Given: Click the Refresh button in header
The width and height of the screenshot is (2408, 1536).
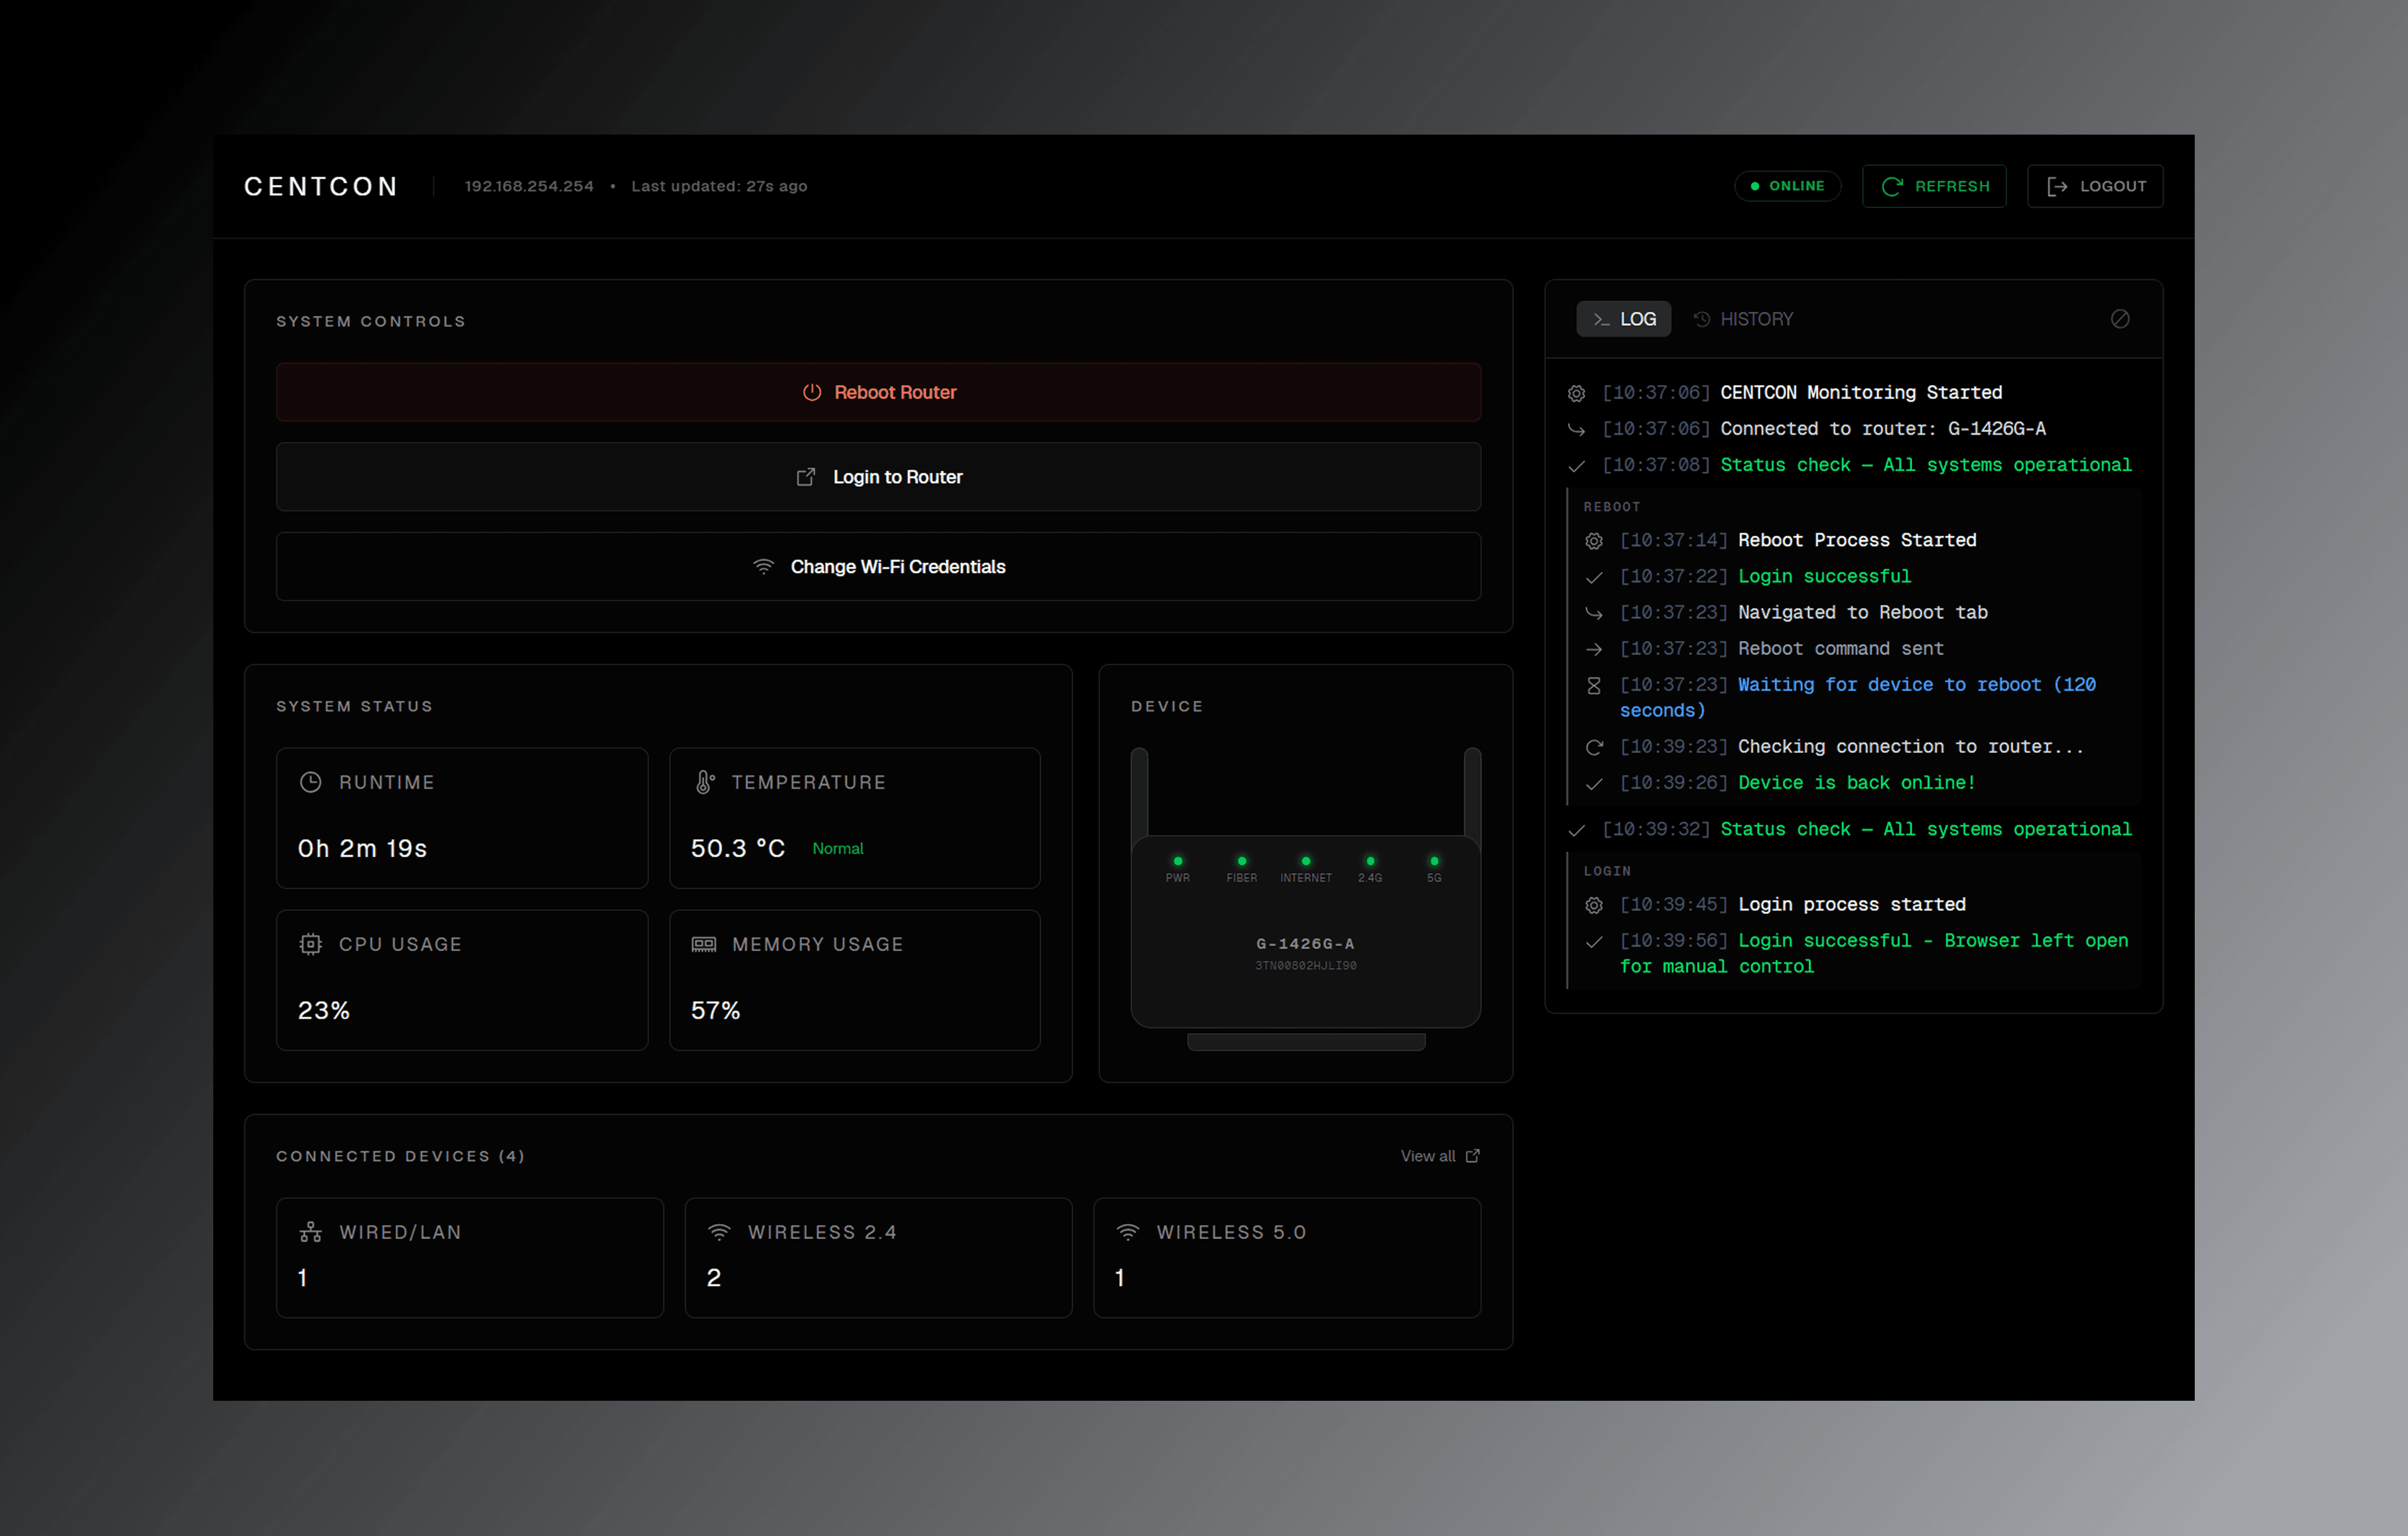Looking at the screenshot, I should tap(1934, 186).
